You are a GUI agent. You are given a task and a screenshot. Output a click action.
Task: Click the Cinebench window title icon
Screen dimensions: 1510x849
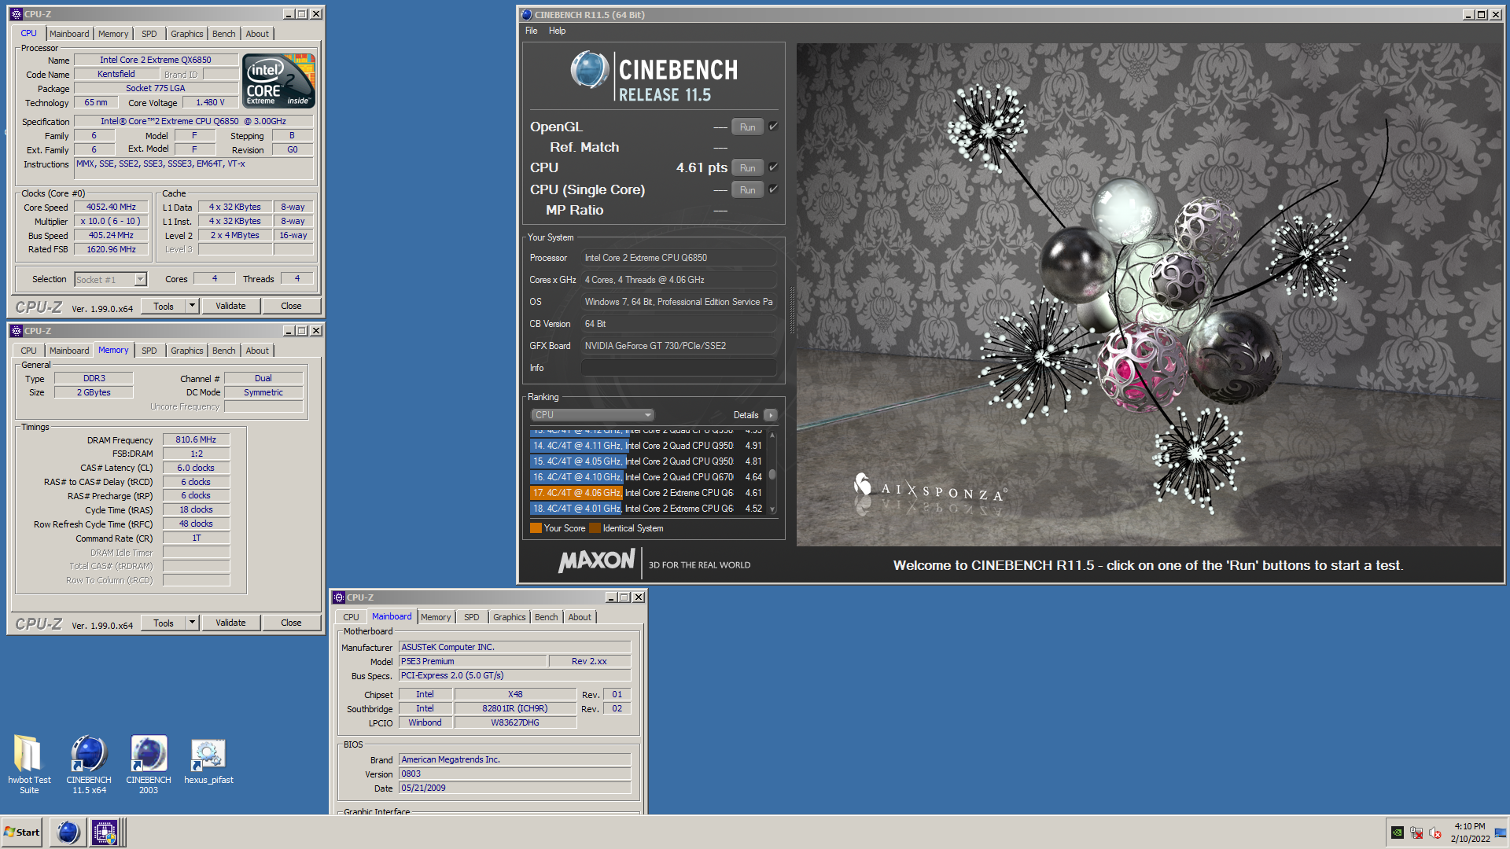point(527,15)
